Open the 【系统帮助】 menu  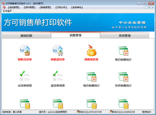[x=77, y=7]
